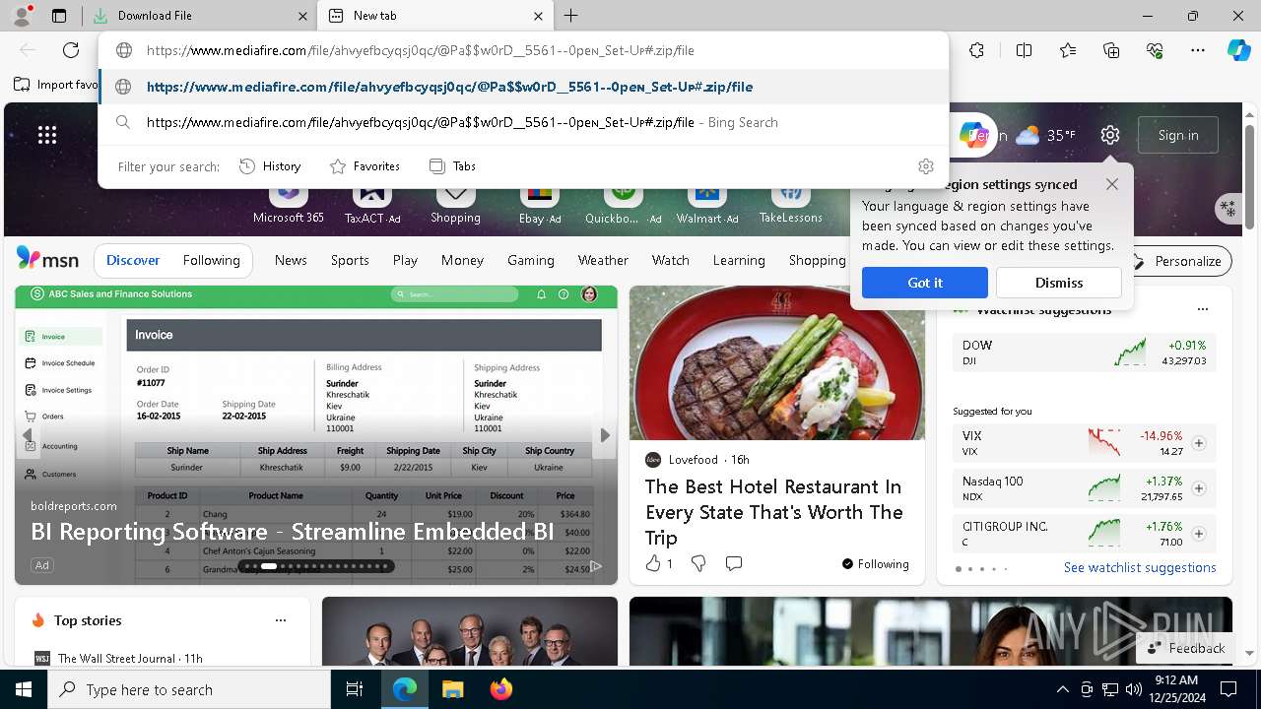This screenshot has height=709, width=1261.
Task: Add VIX to watchlist
Action: coord(1199,443)
